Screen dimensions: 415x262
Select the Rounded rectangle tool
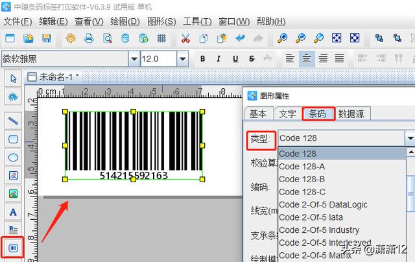tap(13, 139)
